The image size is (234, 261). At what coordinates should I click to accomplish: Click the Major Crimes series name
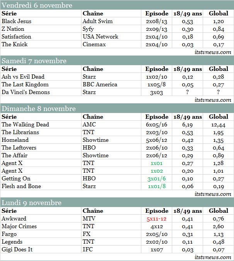[19, 226]
